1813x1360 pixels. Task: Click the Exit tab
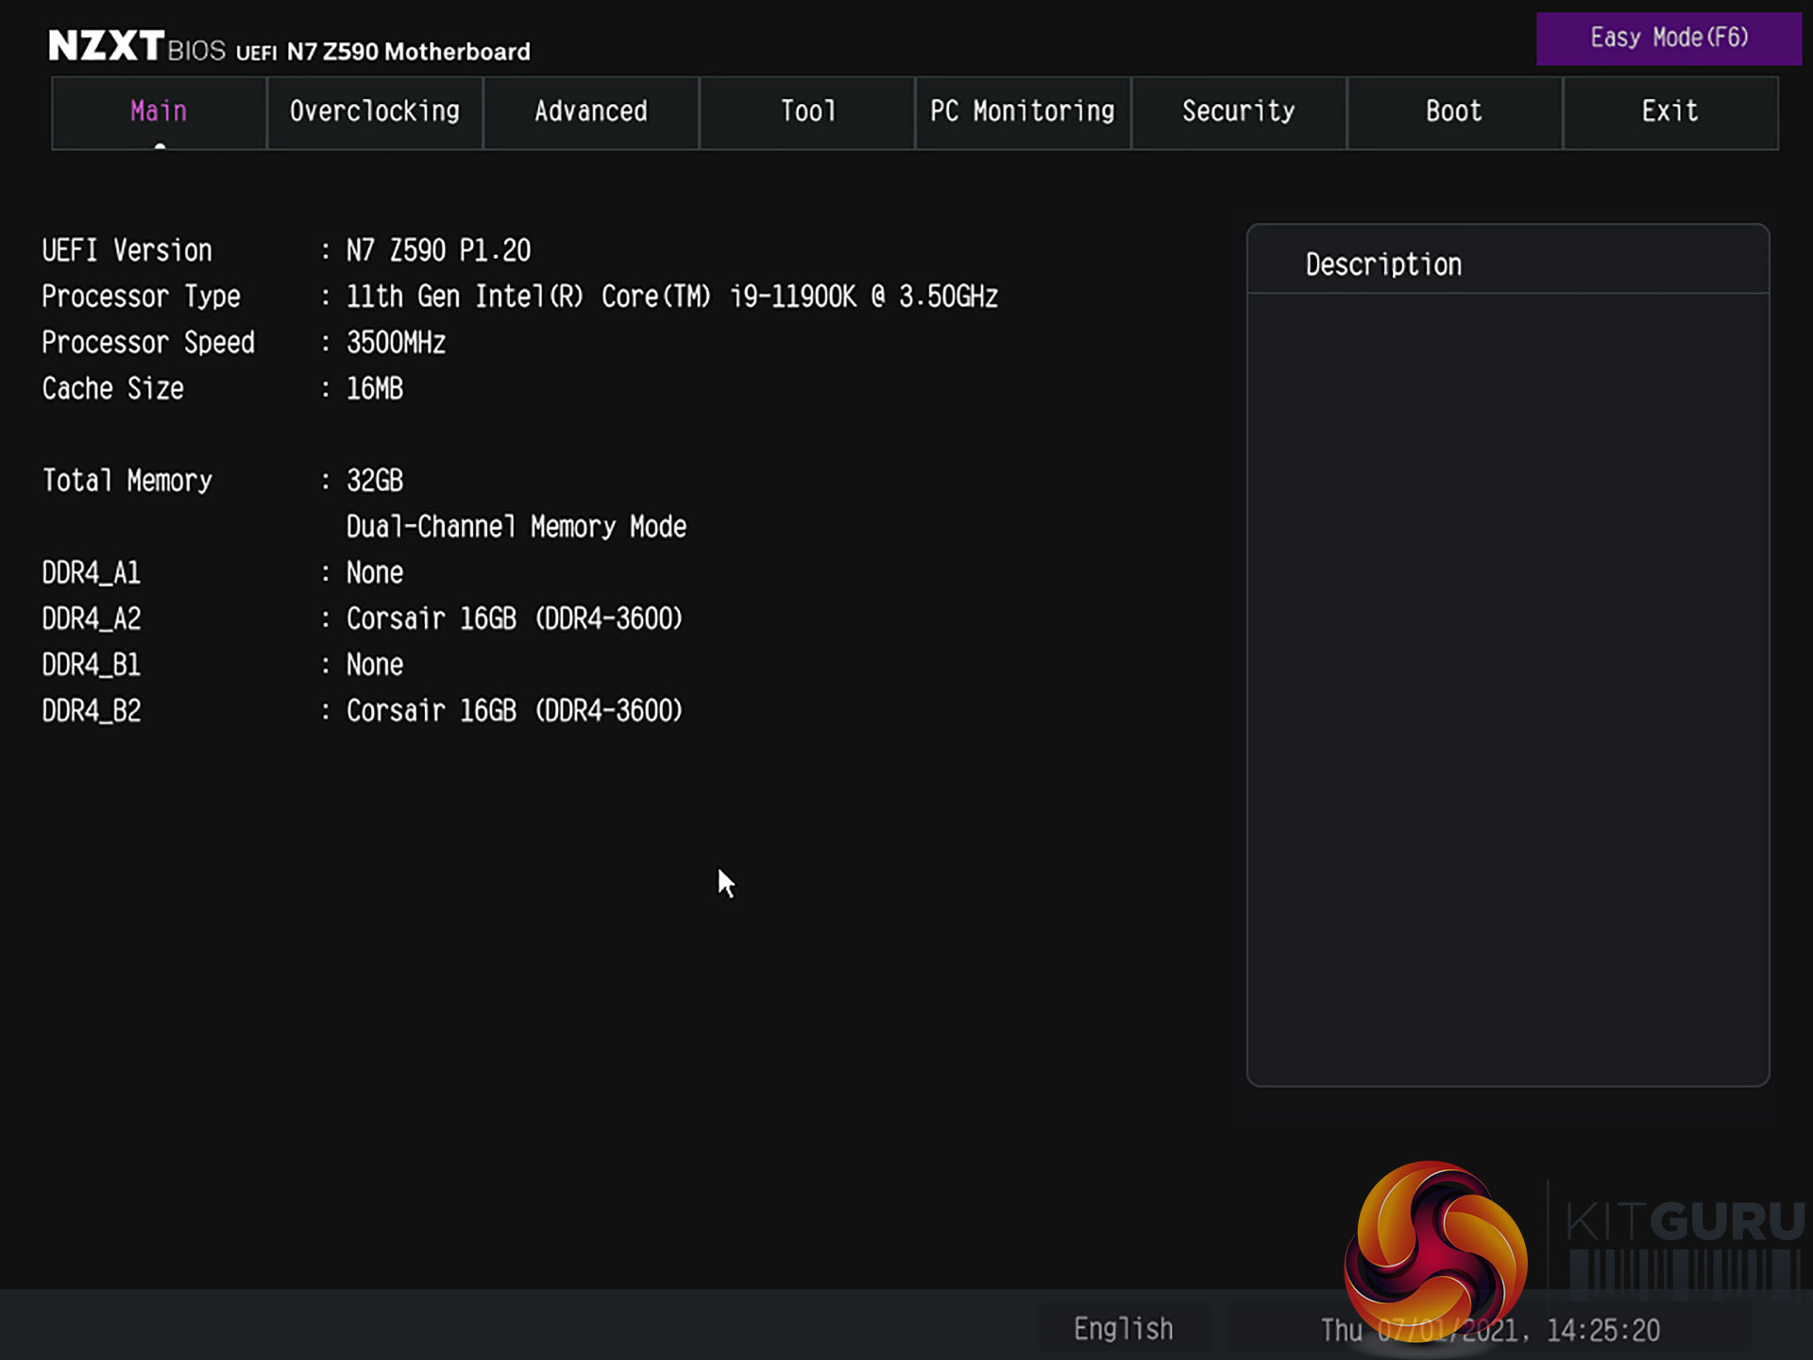[x=1670, y=112]
